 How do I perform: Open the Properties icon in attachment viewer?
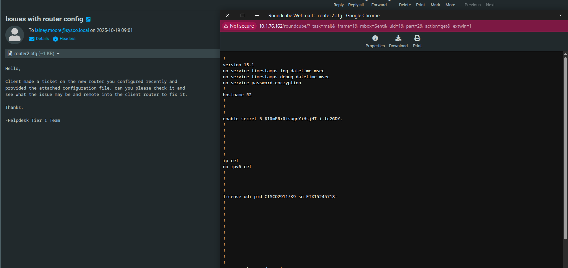pyautogui.click(x=375, y=42)
